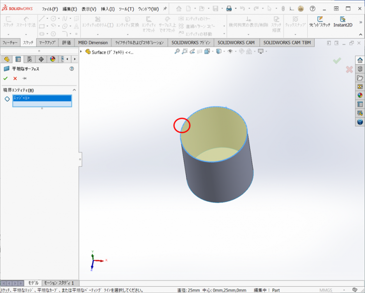Collapse the boundary entities (境界エンティティ) section
Image resolution: width=365 pixels, height=293 pixels.
point(74,90)
